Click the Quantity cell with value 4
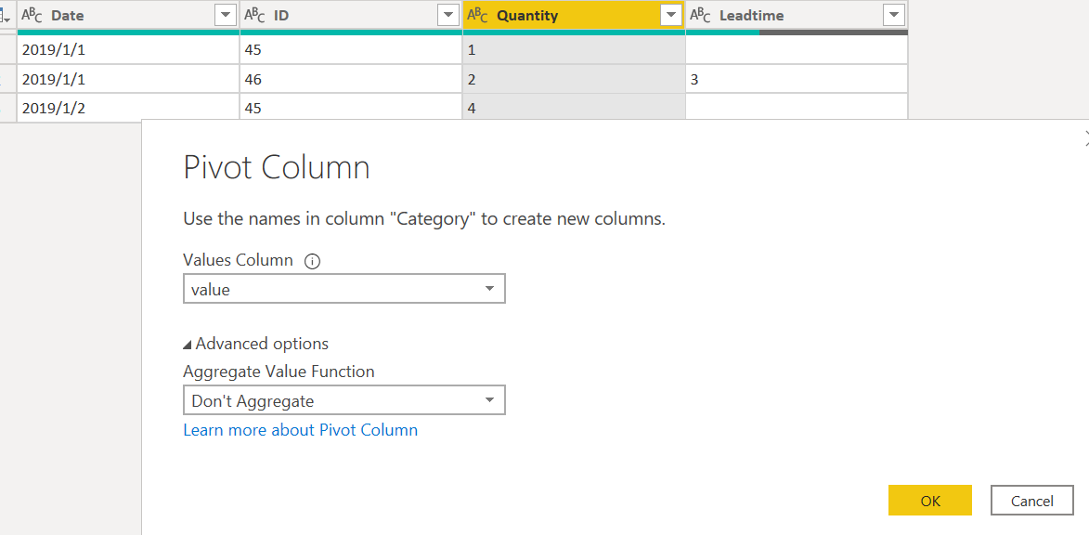Image resolution: width=1089 pixels, height=535 pixels. point(574,108)
